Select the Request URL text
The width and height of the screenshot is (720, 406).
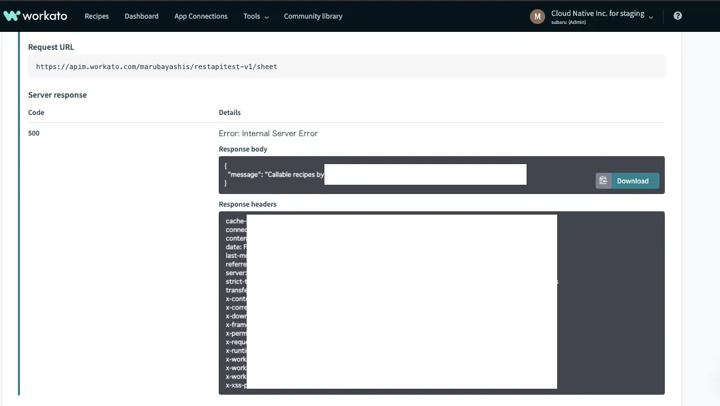pos(157,66)
